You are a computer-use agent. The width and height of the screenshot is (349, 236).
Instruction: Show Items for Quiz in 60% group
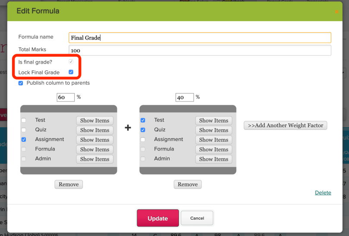(94, 130)
